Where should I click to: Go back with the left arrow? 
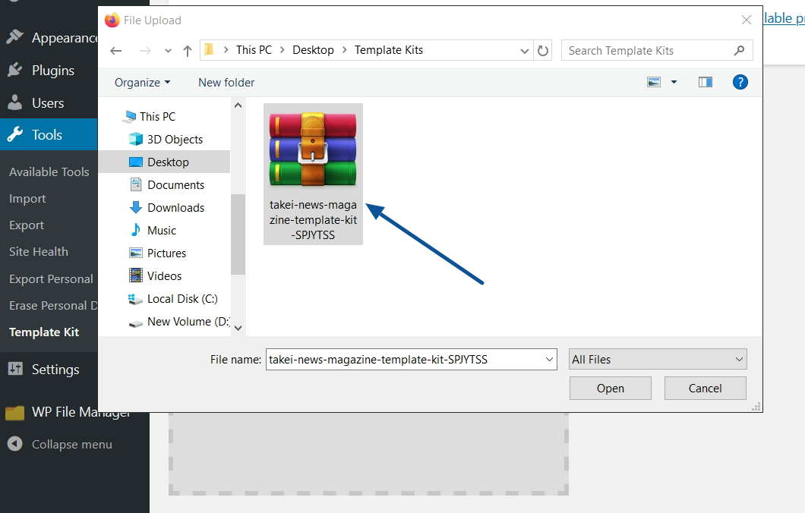[x=116, y=50]
